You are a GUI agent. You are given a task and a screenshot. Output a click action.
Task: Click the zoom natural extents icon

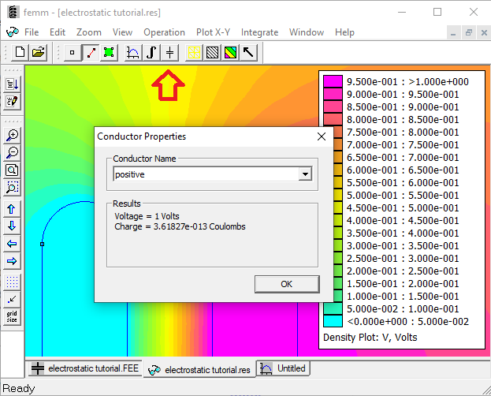[12, 170]
